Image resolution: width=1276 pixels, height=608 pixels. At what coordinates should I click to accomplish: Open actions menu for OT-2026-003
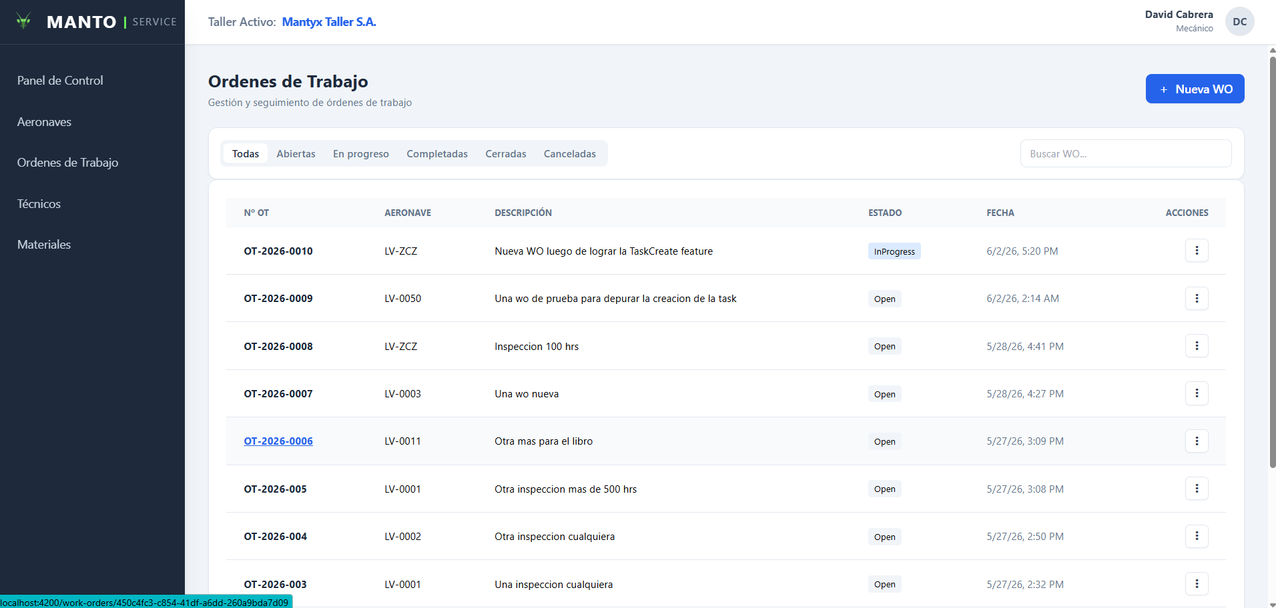(x=1197, y=584)
